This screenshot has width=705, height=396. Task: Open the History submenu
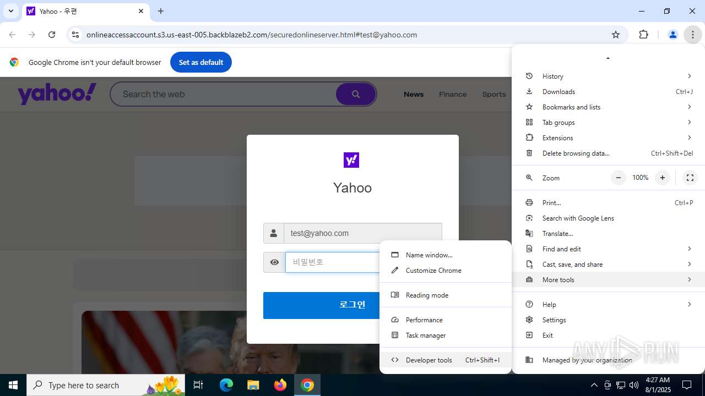point(608,76)
